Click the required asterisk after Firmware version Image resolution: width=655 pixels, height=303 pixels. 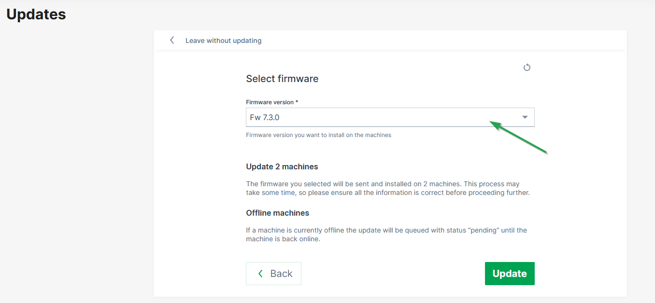coord(297,102)
